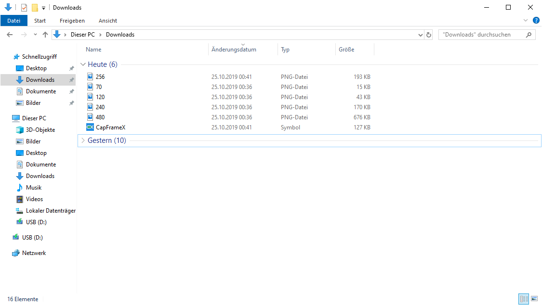Screen dimensions: 542x305
Task: Click Dieser PC in the address path
Action: tap(82, 35)
